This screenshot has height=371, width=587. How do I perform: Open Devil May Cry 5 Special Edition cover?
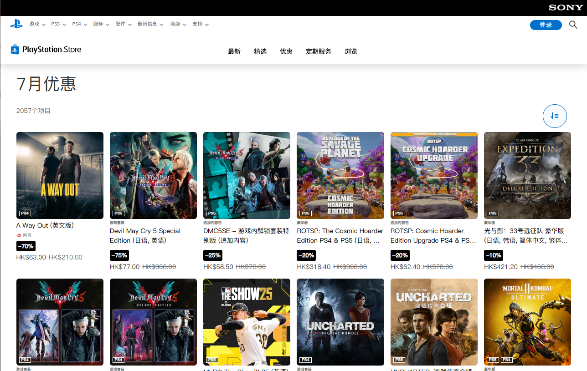pyautogui.click(x=153, y=175)
